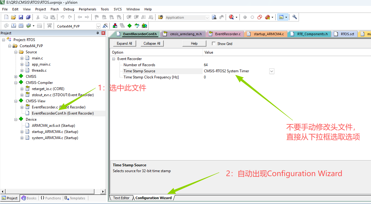Switch to RTE_Components.h tab
Image resolution: width=371 pixels, height=204 pixels.
click(x=309, y=34)
